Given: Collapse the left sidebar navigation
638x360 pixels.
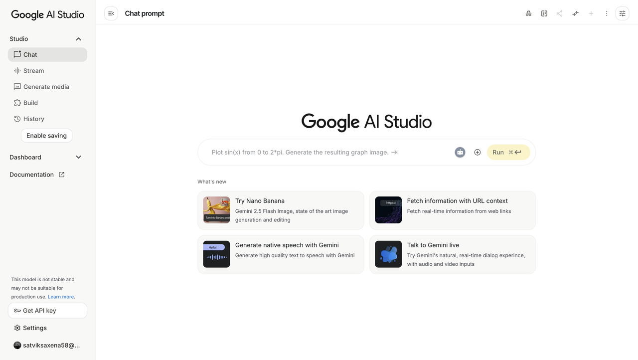Looking at the screenshot, I should coord(111,13).
